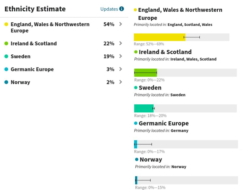Viewport: 242px width, 190px height.
Task: Click the green dot in Ireland & Scotland detail heading
Action: coord(136,52)
